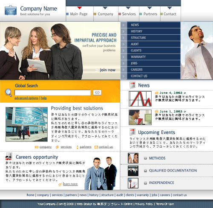Click the briefcase company logo icon

coord(11,10)
